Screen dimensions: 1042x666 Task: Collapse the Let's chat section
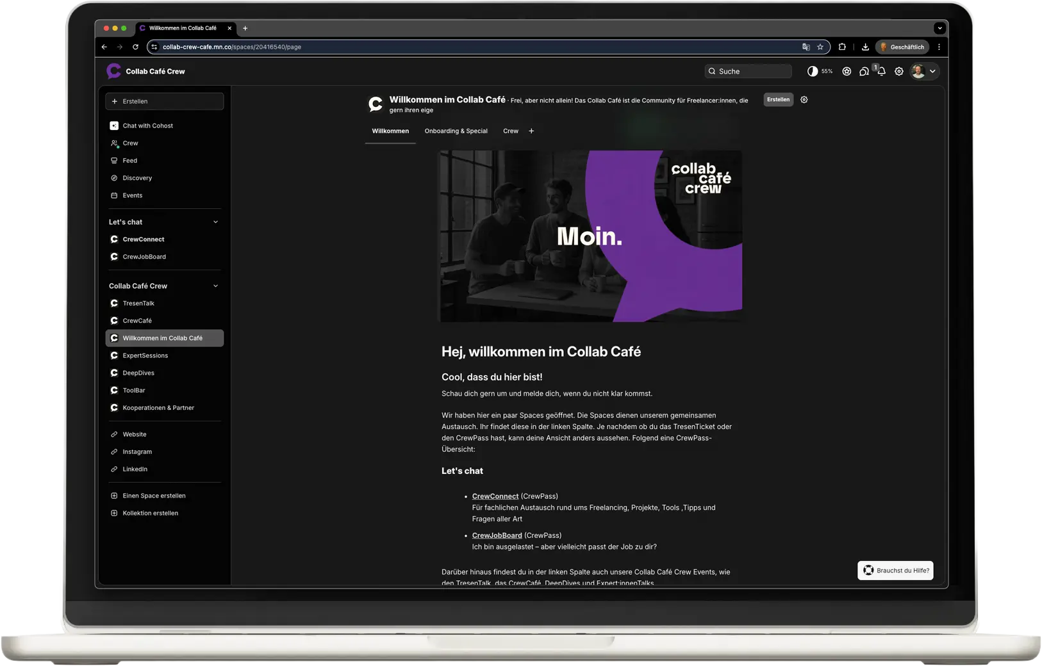(x=215, y=222)
